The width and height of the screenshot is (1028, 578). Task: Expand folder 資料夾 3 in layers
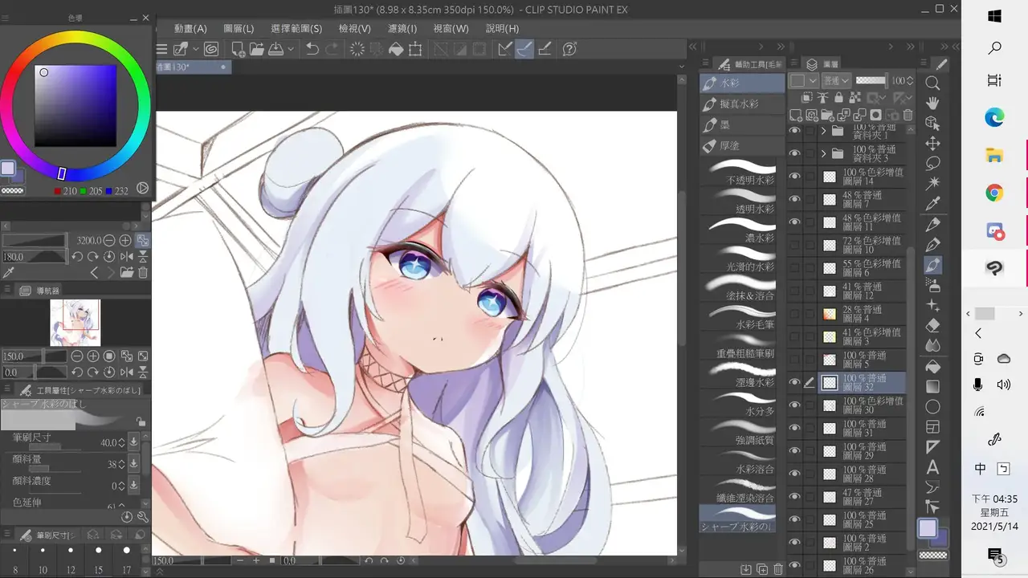coord(823,153)
